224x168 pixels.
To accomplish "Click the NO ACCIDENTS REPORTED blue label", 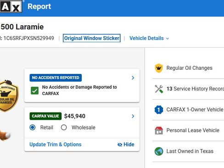I will tap(56, 78).
